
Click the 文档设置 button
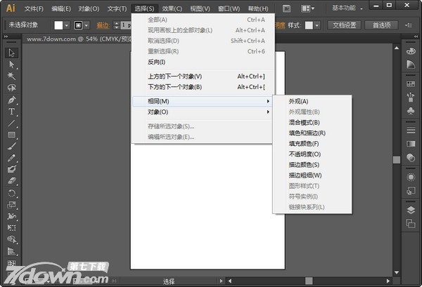tap(345, 25)
